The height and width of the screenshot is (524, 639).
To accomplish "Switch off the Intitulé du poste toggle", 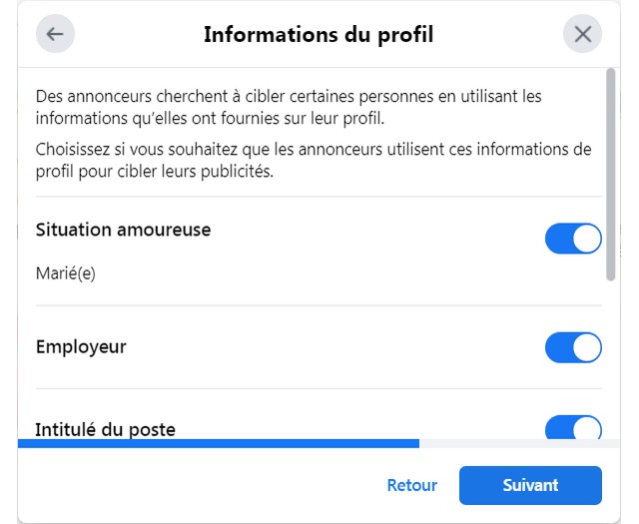I will pos(573,427).
